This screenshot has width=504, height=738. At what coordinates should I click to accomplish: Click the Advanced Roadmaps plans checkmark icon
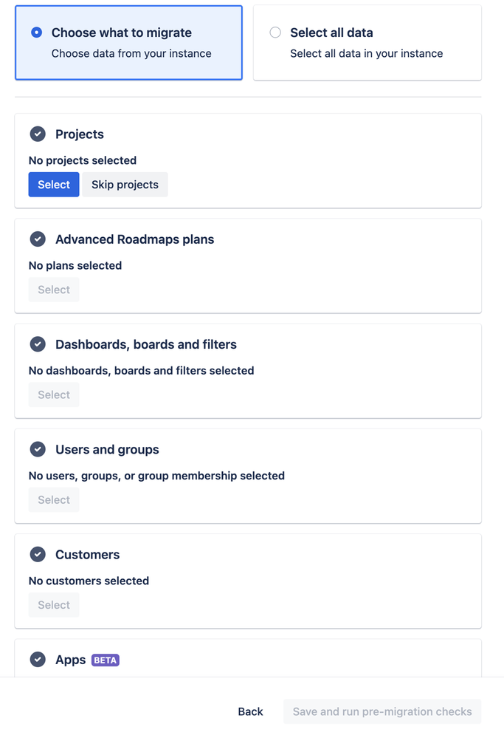pos(38,239)
